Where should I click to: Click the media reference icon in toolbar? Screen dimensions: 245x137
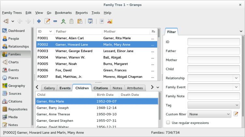[x=102, y=21]
